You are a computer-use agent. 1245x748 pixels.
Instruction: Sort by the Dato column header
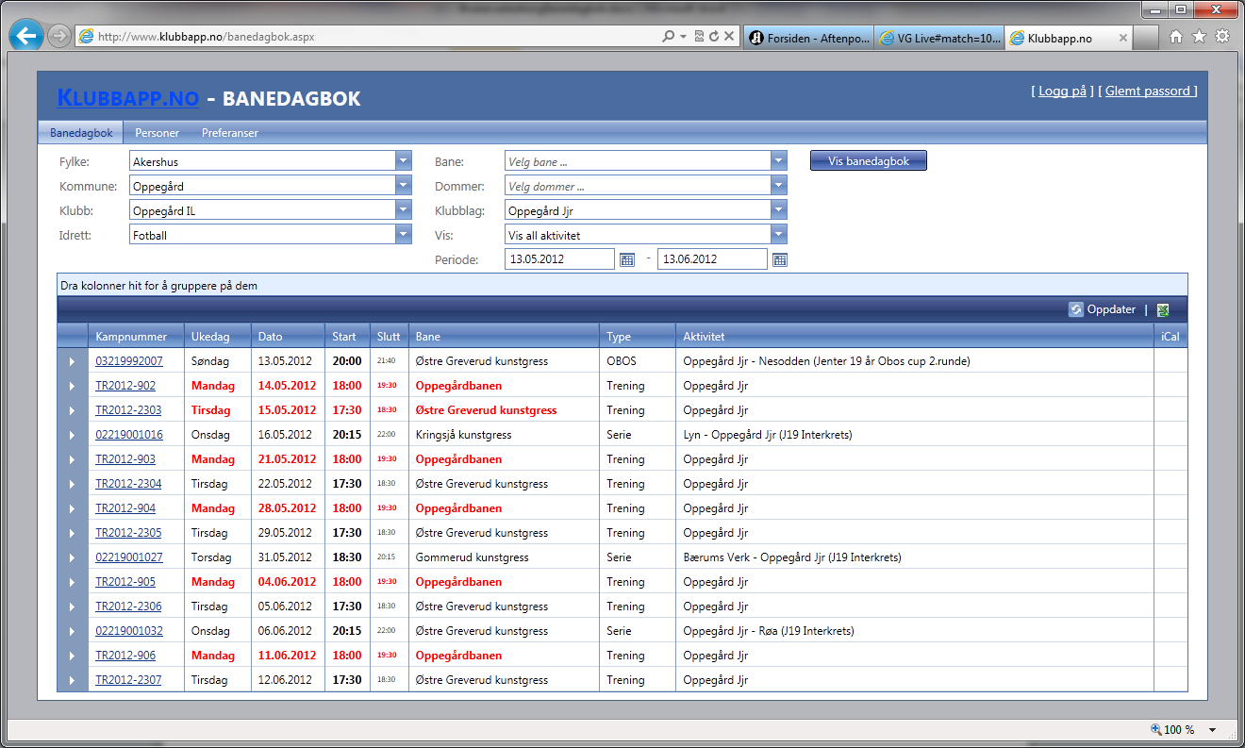pyautogui.click(x=289, y=337)
